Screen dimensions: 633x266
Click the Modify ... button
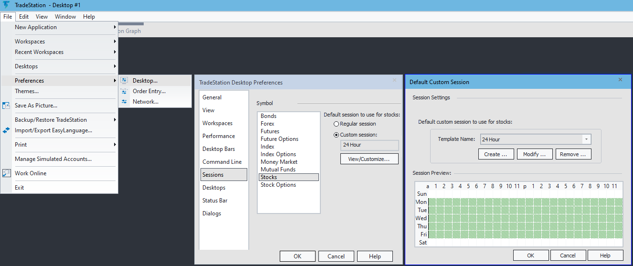(535, 154)
